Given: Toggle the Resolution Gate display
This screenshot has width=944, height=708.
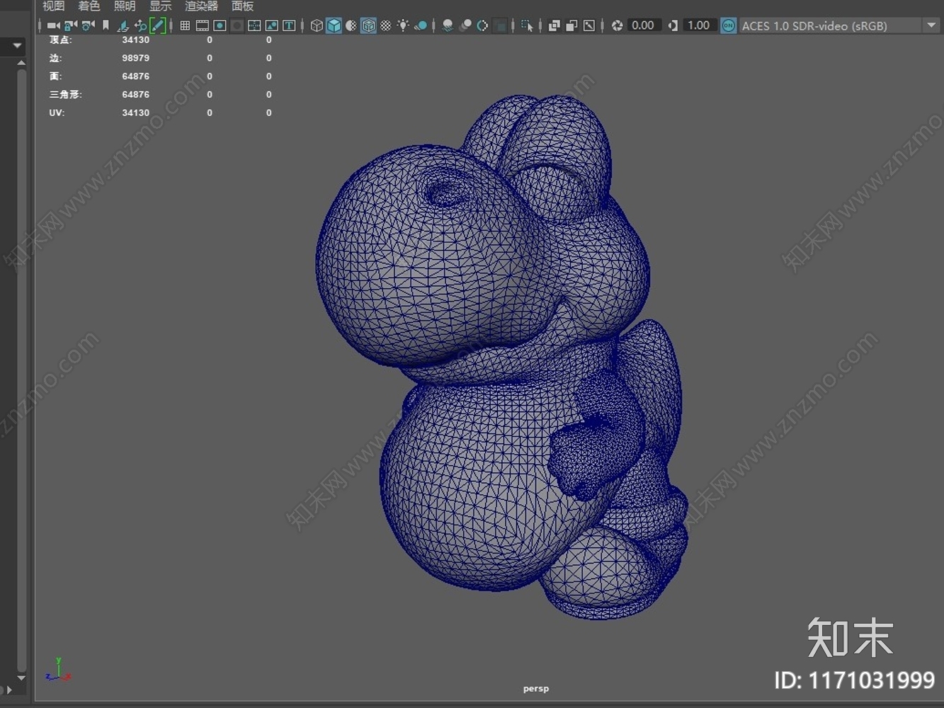Looking at the screenshot, I should 220,25.
